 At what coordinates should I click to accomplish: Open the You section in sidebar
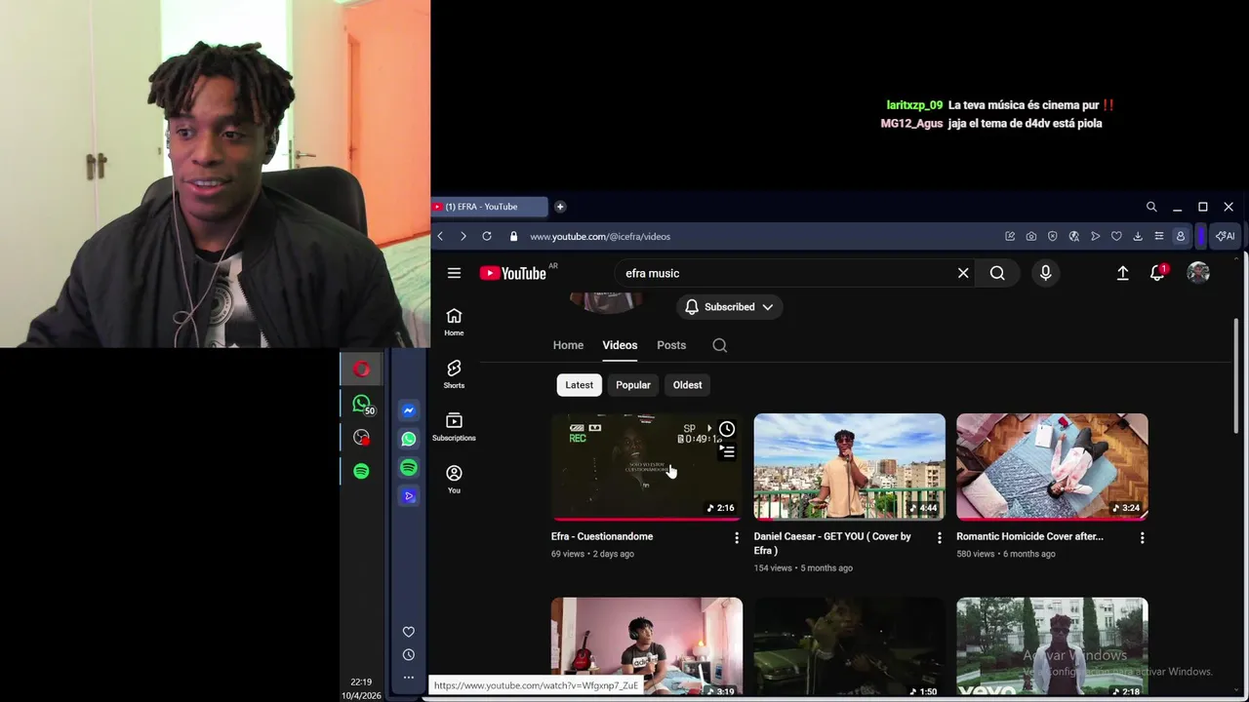(454, 479)
